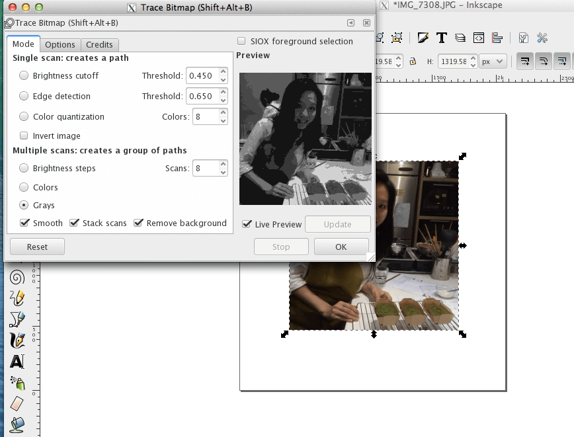Select the Pencil freehand tool
Image resolution: width=574 pixels, height=437 pixels.
pos(17,298)
